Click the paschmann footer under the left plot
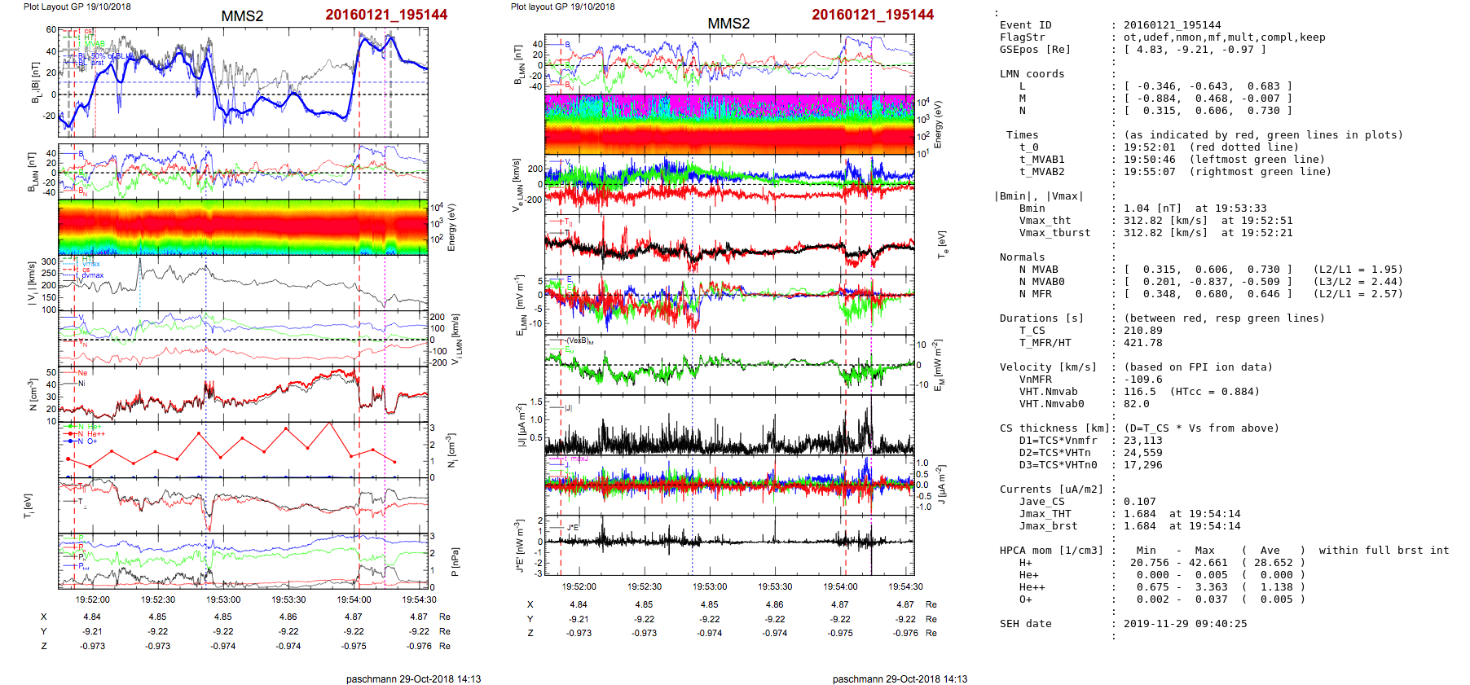 413,678
